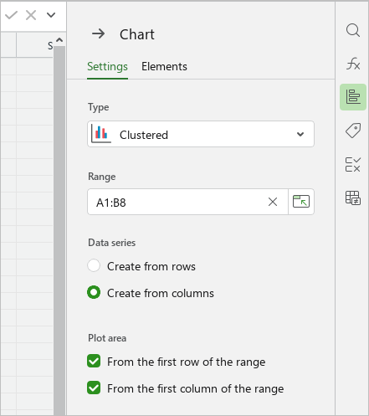This screenshot has width=369, height=416.
Task: Click the clustered bar chart type icon
Action: (101, 134)
